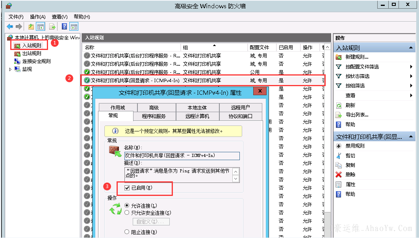Image resolution: width=419 pixels, height=238 pixels.
Task: Switch to the 协议和端口 tab
Action: click(240, 116)
